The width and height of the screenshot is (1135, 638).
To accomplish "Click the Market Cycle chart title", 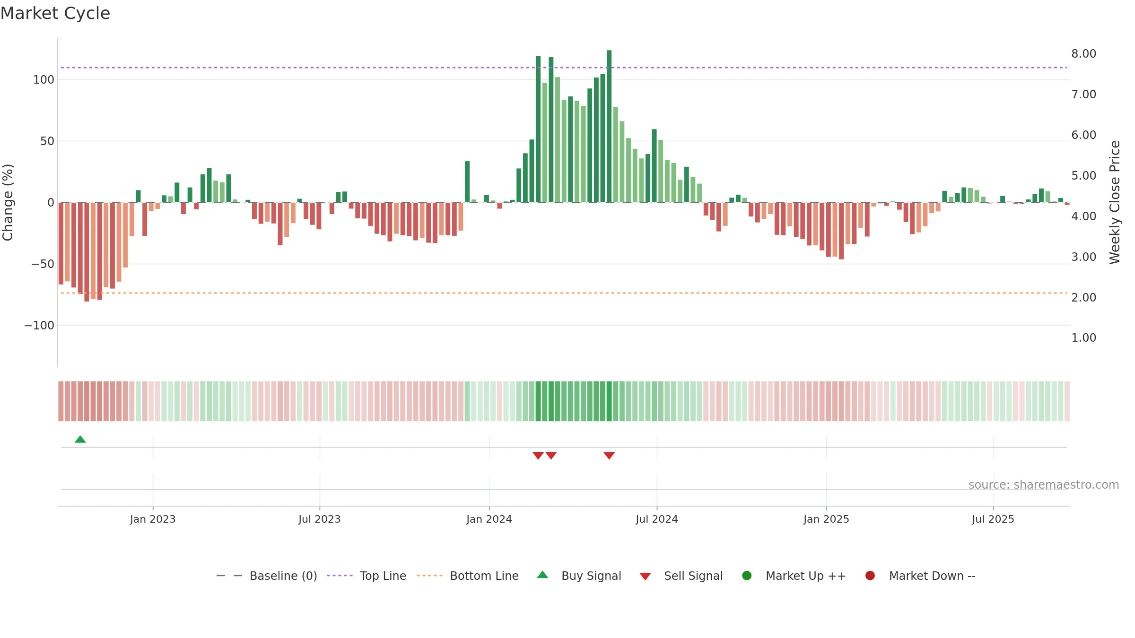I will [55, 13].
